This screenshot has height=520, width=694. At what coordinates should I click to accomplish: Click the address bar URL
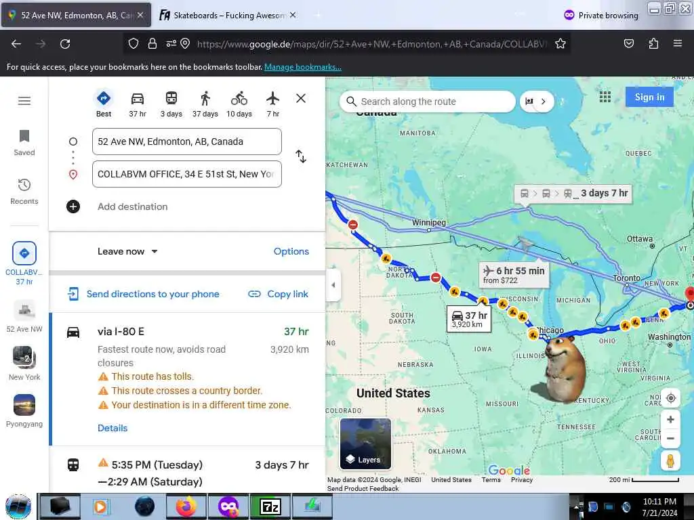point(372,44)
